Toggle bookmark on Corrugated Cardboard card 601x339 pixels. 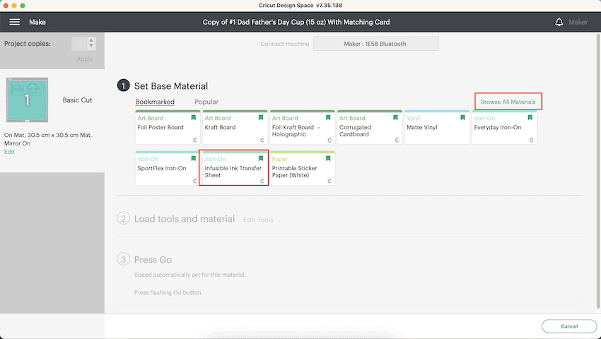point(395,118)
